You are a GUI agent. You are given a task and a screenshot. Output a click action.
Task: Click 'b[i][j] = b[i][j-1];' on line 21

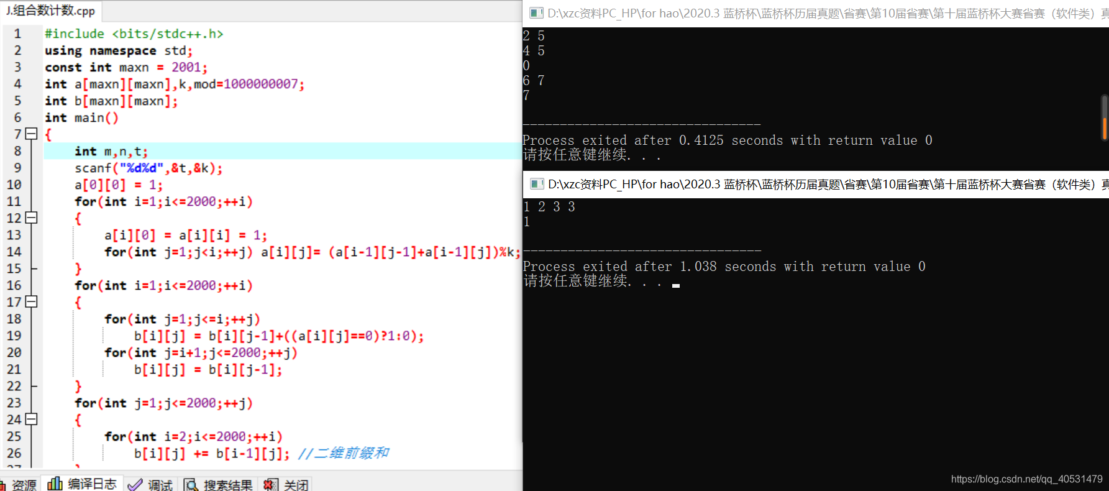coord(208,369)
